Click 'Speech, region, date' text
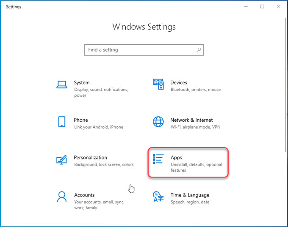The width and height of the screenshot is (288, 227). pyautogui.click(x=190, y=202)
